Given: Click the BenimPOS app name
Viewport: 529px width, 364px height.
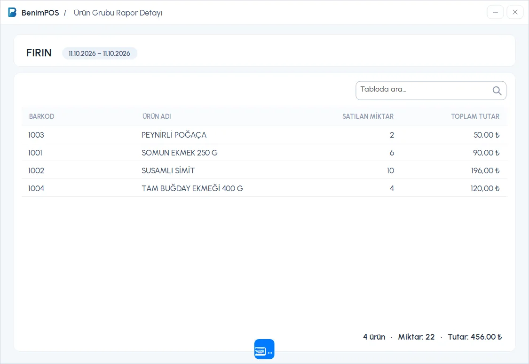Looking at the screenshot, I should point(40,13).
